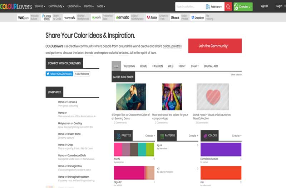Open the Palettes search type dropdown
The image size is (286, 188).
coord(214,7)
